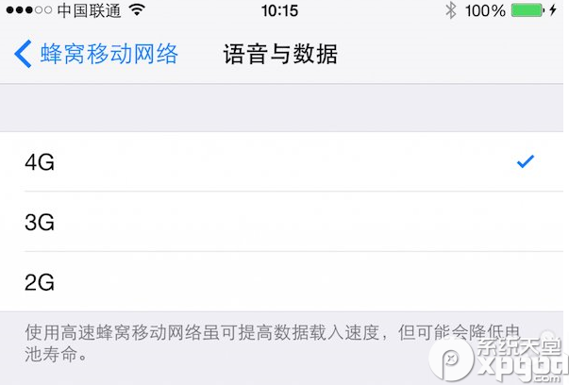This screenshot has height=385, width=569.
Task: Tap the 中国联通 carrier label
Action: (89, 10)
